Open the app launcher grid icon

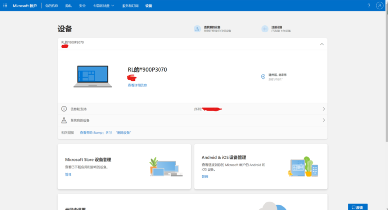coord(5,6)
